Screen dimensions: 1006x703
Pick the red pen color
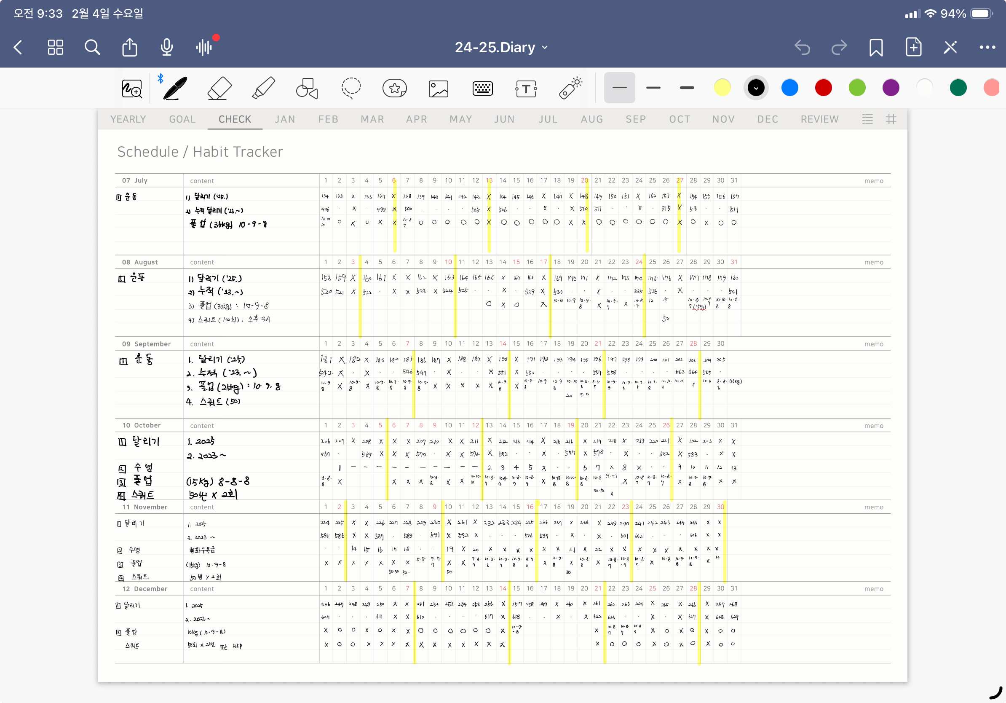pyautogui.click(x=823, y=88)
